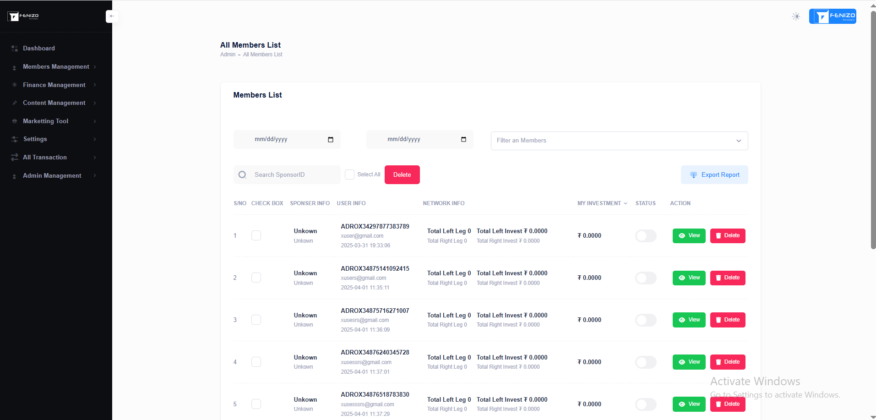Click the first mm/dd/yyyy date field

pyautogui.click(x=287, y=140)
